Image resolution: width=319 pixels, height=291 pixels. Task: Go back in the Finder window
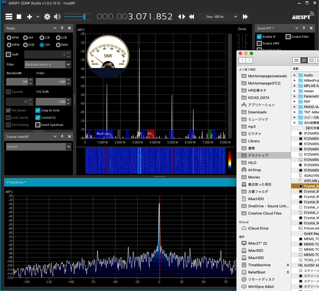click(x=242, y=60)
